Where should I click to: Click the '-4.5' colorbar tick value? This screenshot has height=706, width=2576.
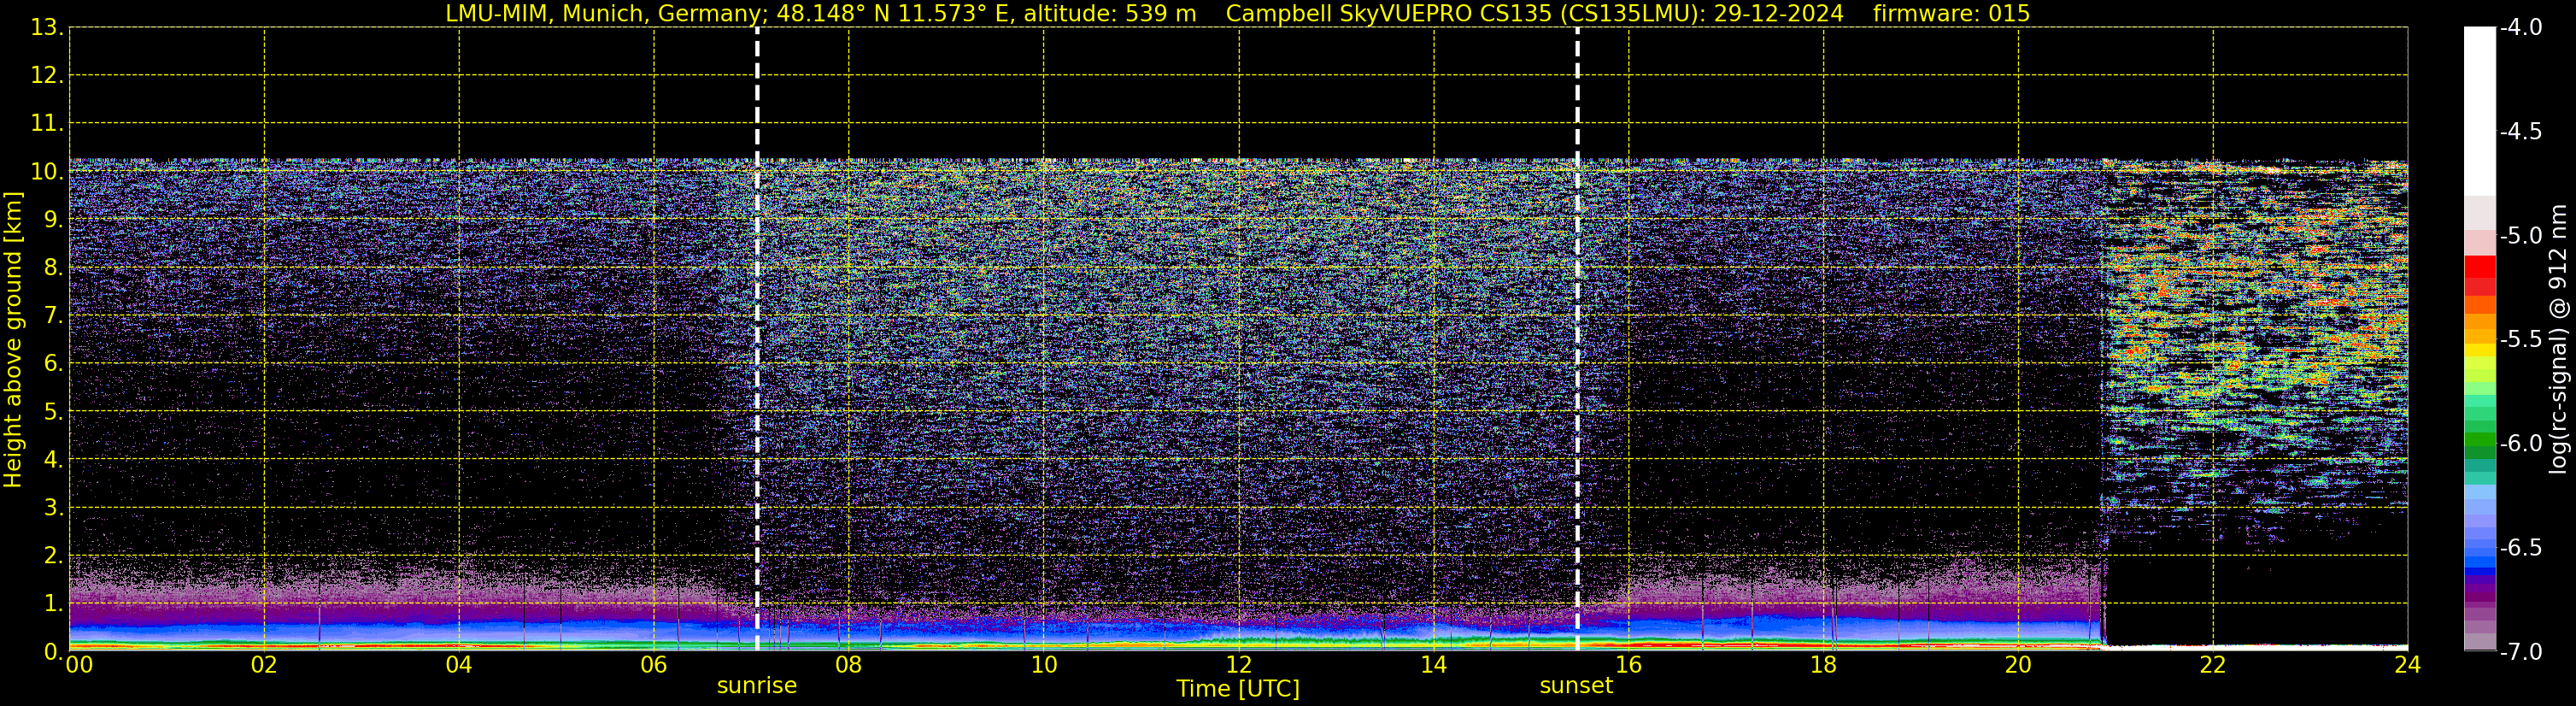coord(2521,132)
